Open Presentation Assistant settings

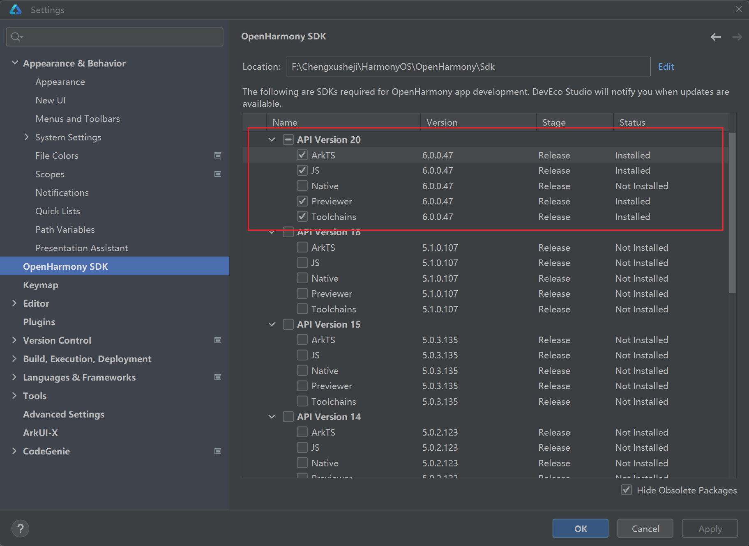pyautogui.click(x=82, y=248)
